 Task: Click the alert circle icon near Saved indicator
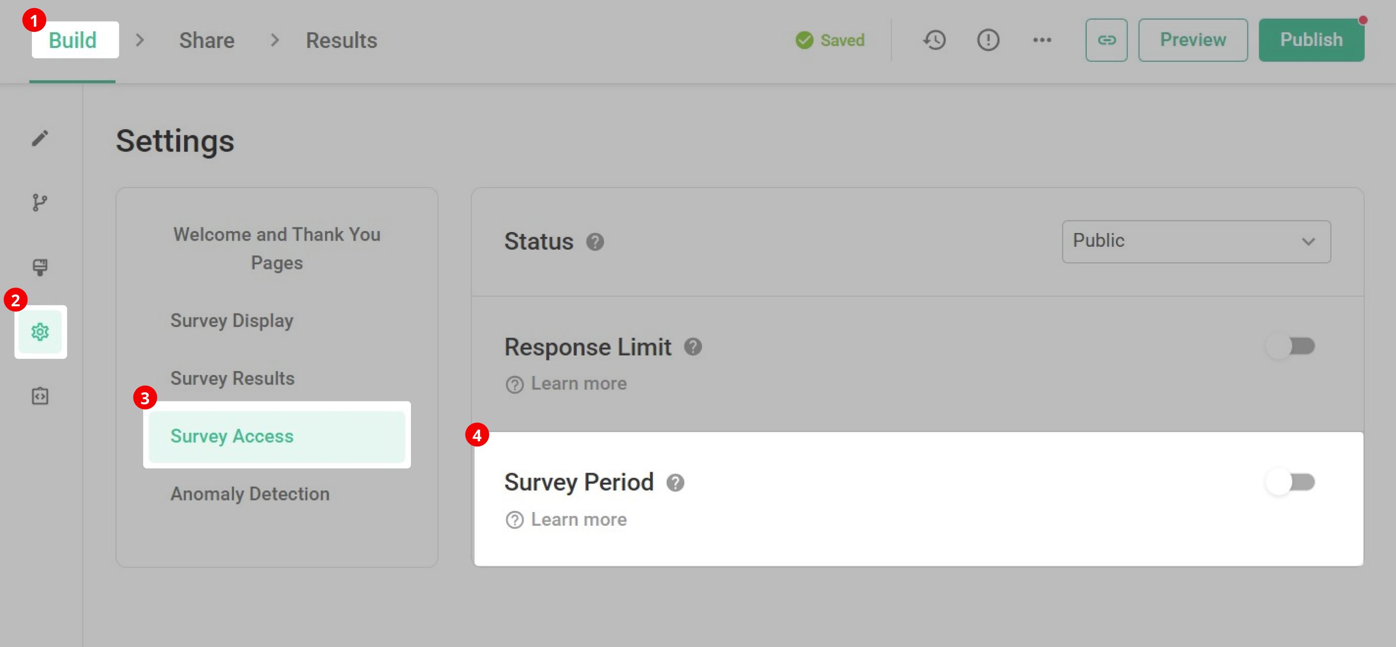(x=988, y=39)
